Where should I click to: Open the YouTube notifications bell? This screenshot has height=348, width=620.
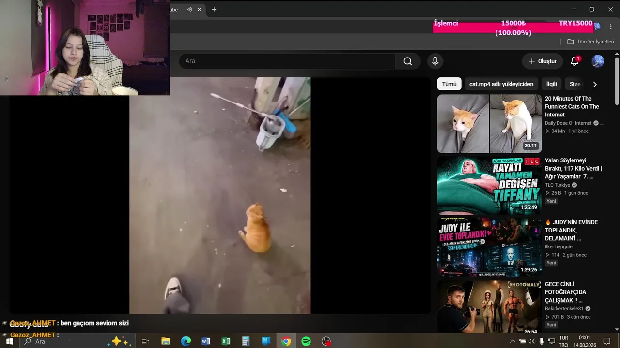(x=574, y=61)
